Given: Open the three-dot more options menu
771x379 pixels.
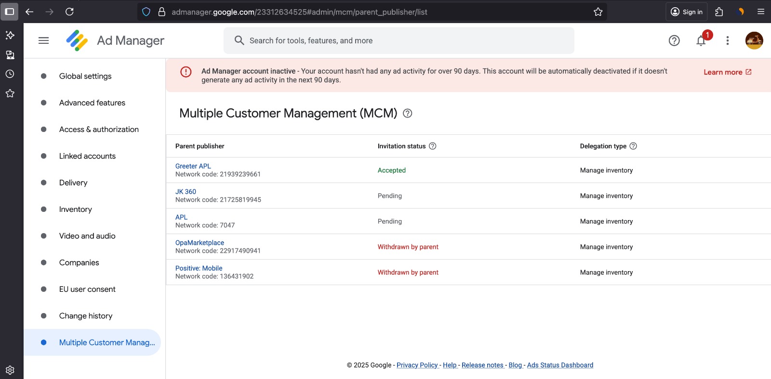Looking at the screenshot, I should (728, 41).
